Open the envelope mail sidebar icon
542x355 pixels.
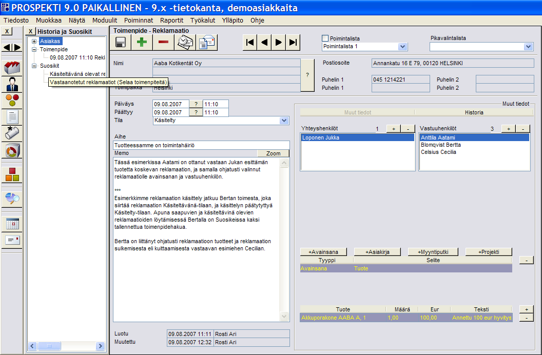point(12,240)
